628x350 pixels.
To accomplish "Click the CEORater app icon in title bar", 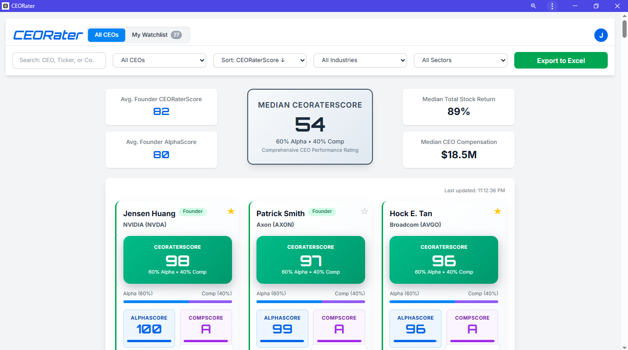I will click(6, 6).
